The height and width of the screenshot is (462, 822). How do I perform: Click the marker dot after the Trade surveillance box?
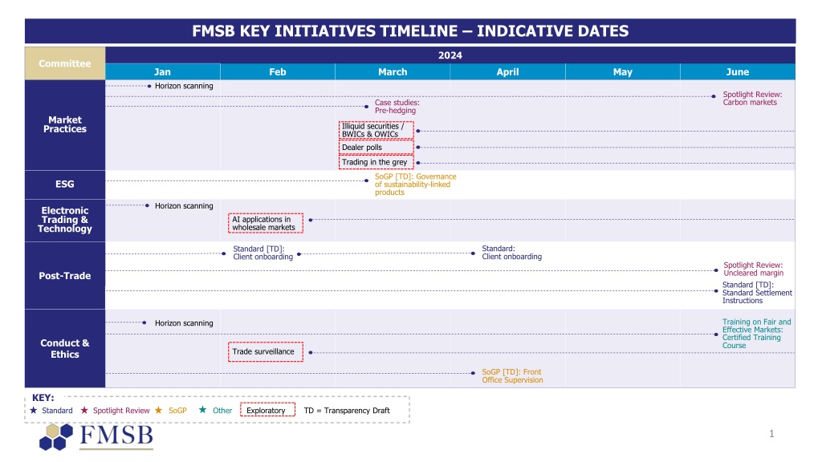[311, 353]
